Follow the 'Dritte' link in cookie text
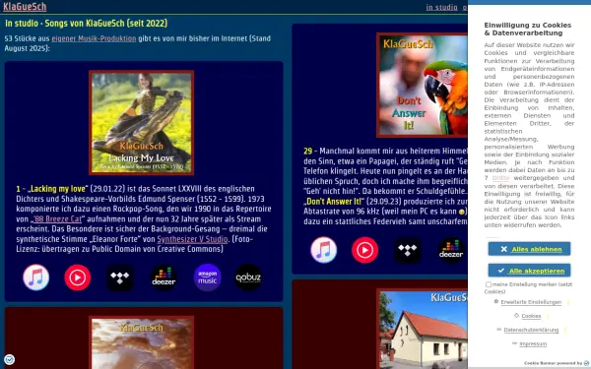Image resolution: width=591 pixels, height=369 pixels. [x=500, y=178]
